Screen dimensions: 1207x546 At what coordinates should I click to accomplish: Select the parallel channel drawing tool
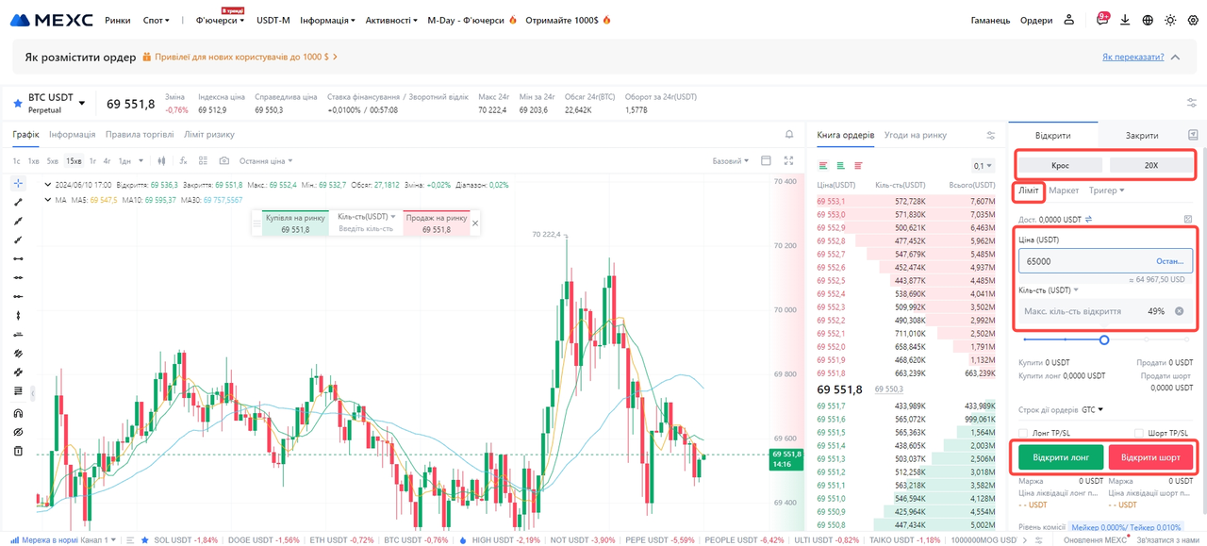18,352
